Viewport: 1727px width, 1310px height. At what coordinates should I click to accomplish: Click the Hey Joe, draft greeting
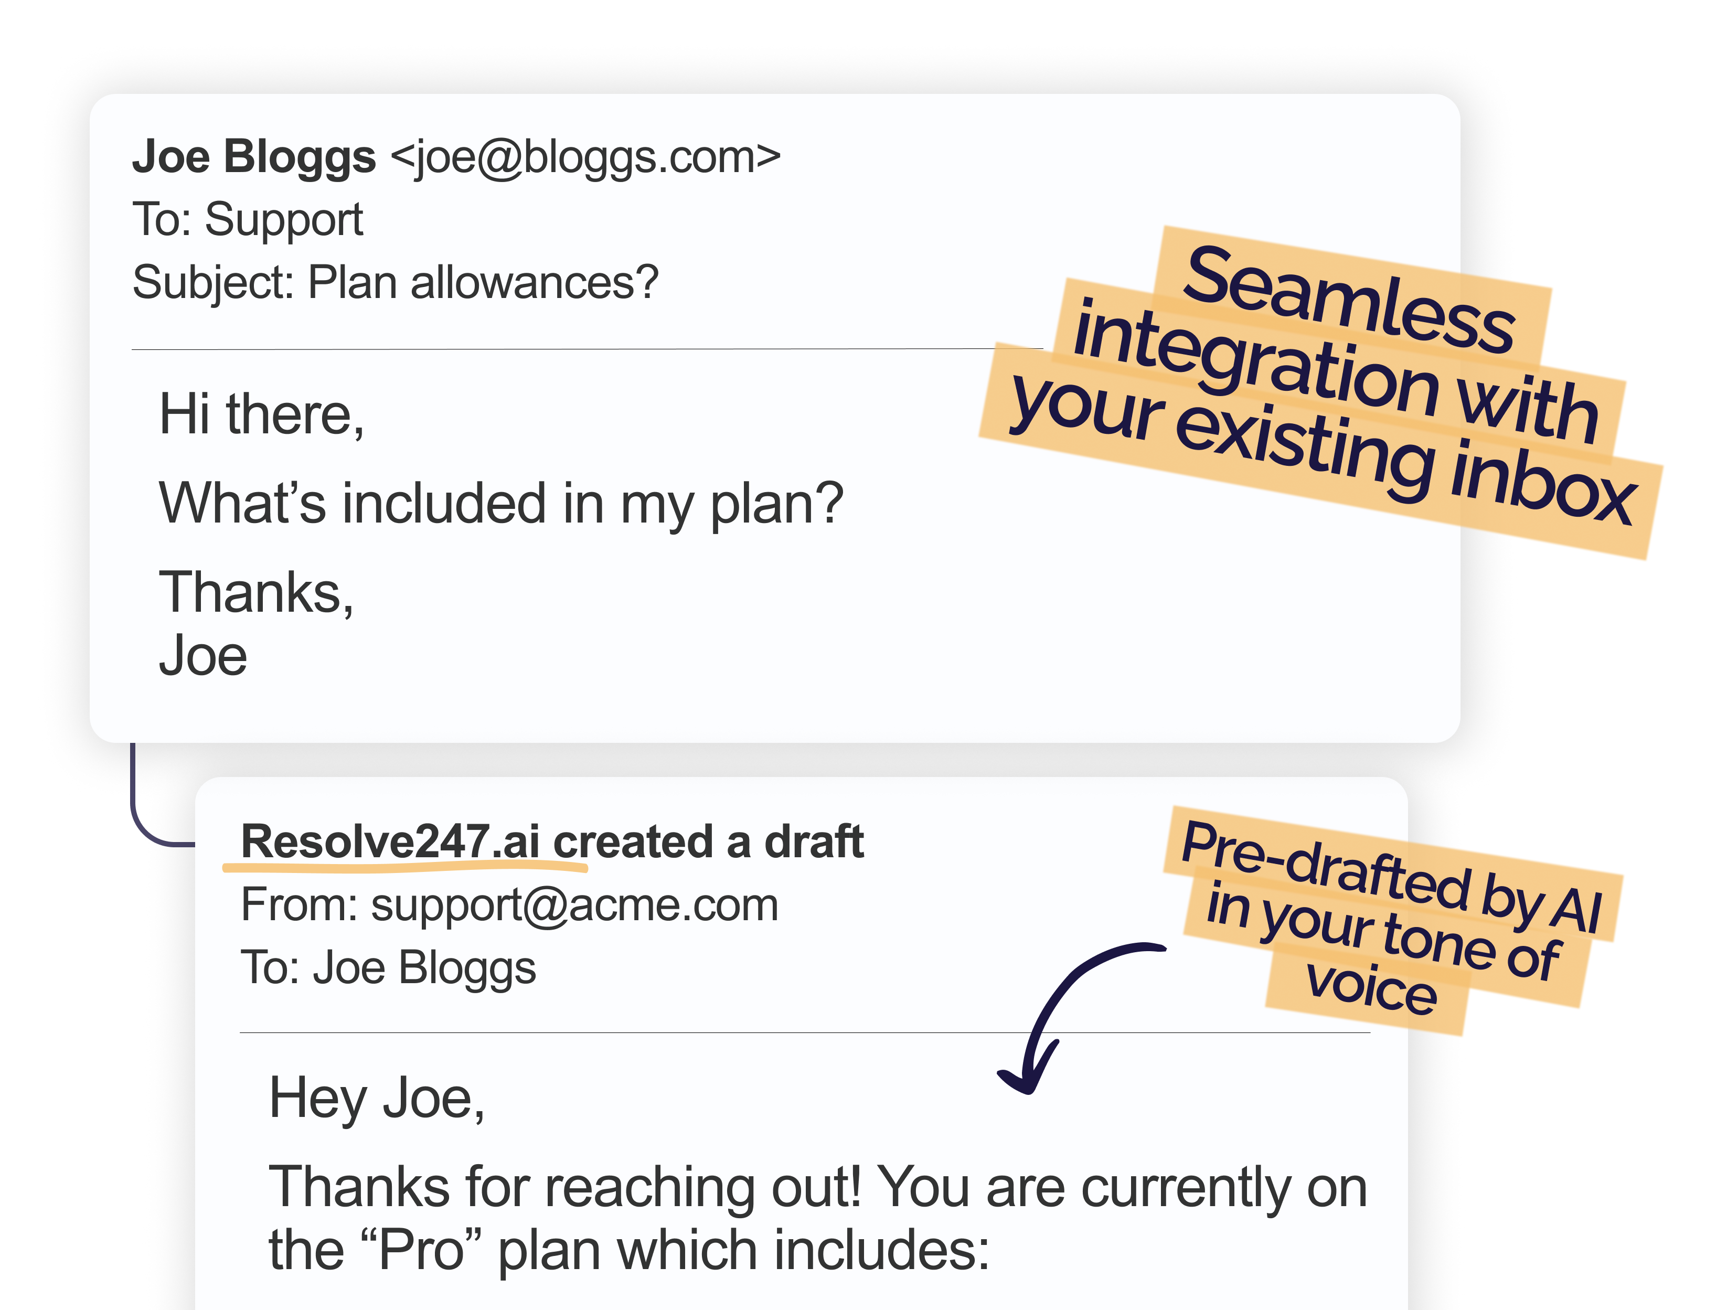376,1099
